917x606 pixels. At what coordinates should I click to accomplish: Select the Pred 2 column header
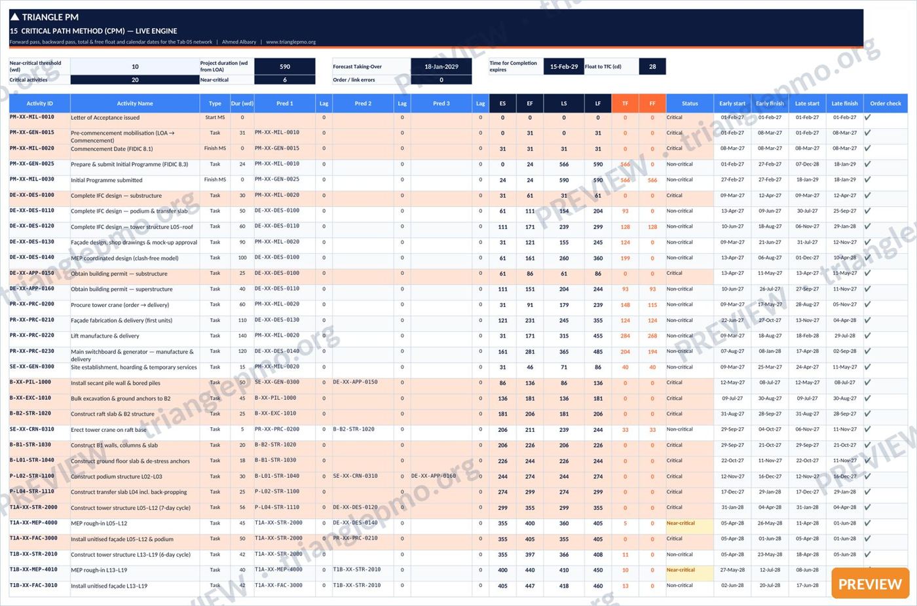coord(363,103)
